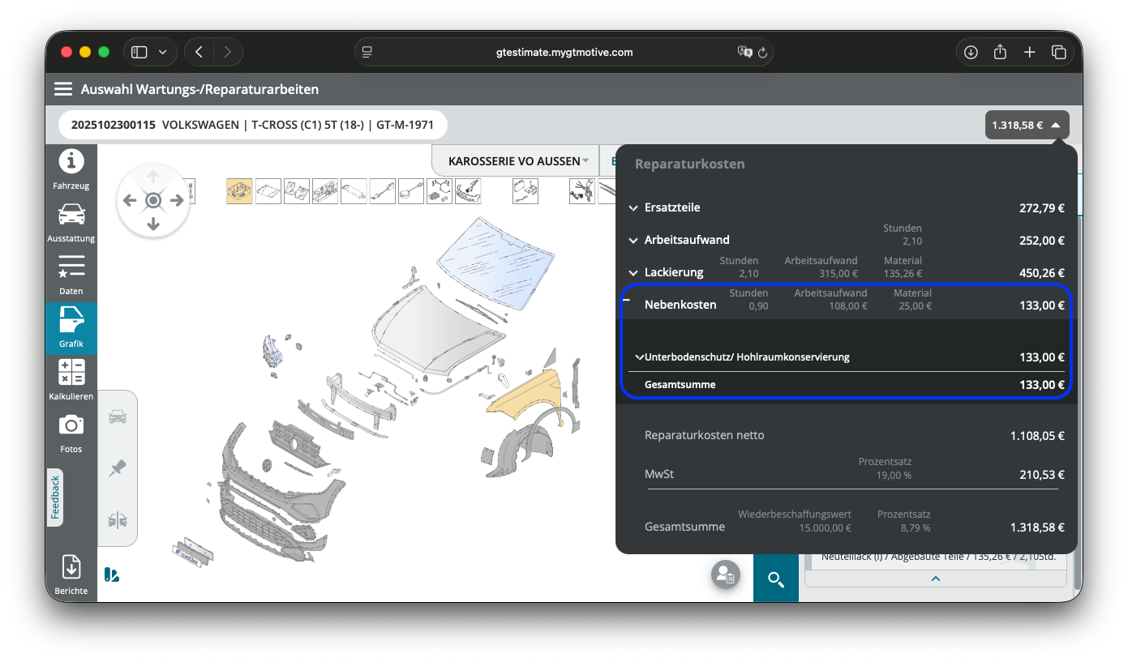
Task: Click the blue paint swatch logo icon
Action: pos(112,574)
